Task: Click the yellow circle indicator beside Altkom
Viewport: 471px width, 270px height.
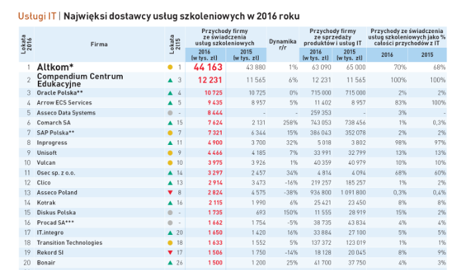Action: click(170, 67)
